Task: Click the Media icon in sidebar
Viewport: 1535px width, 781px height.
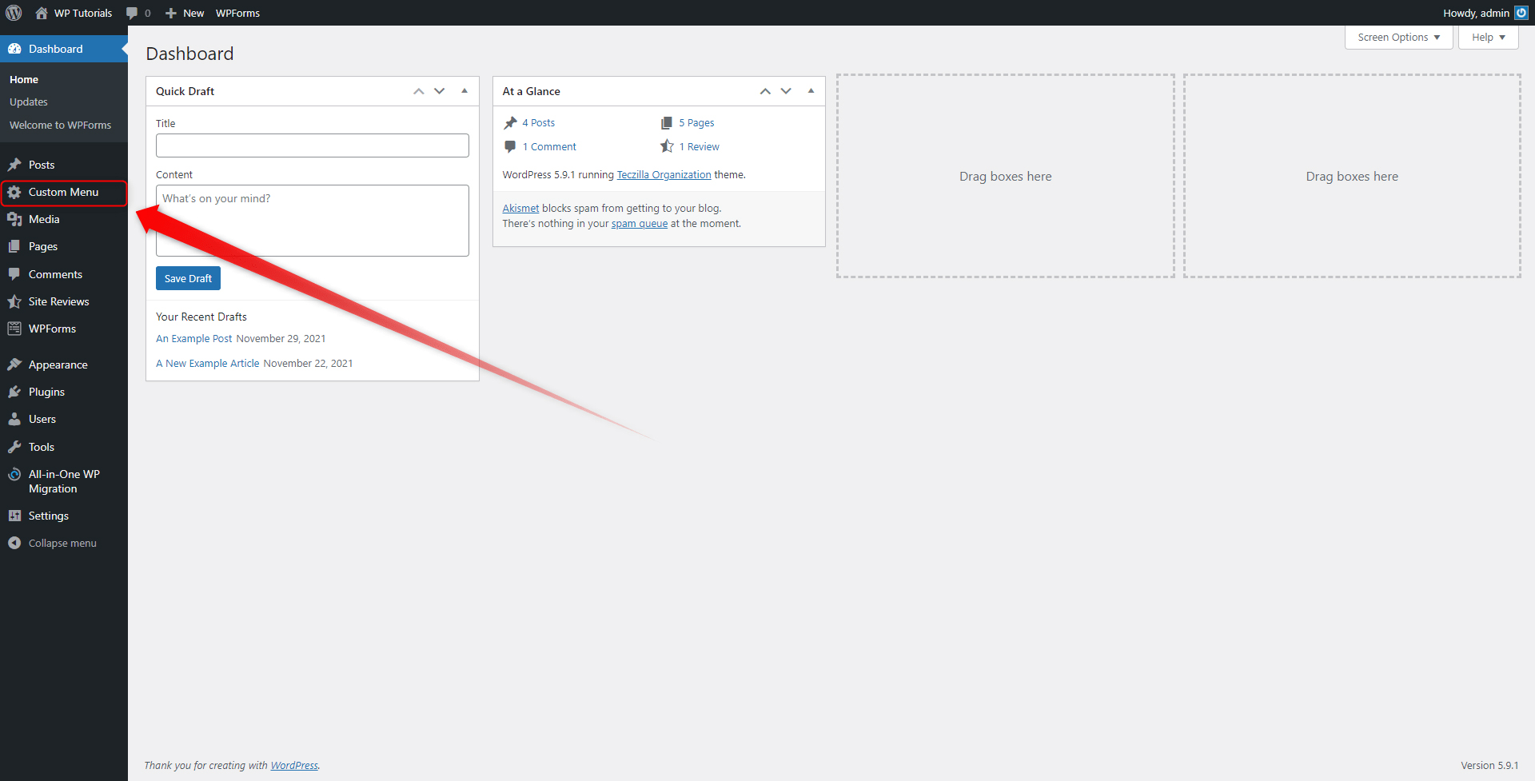Action: pyautogui.click(x=14, y=219)
